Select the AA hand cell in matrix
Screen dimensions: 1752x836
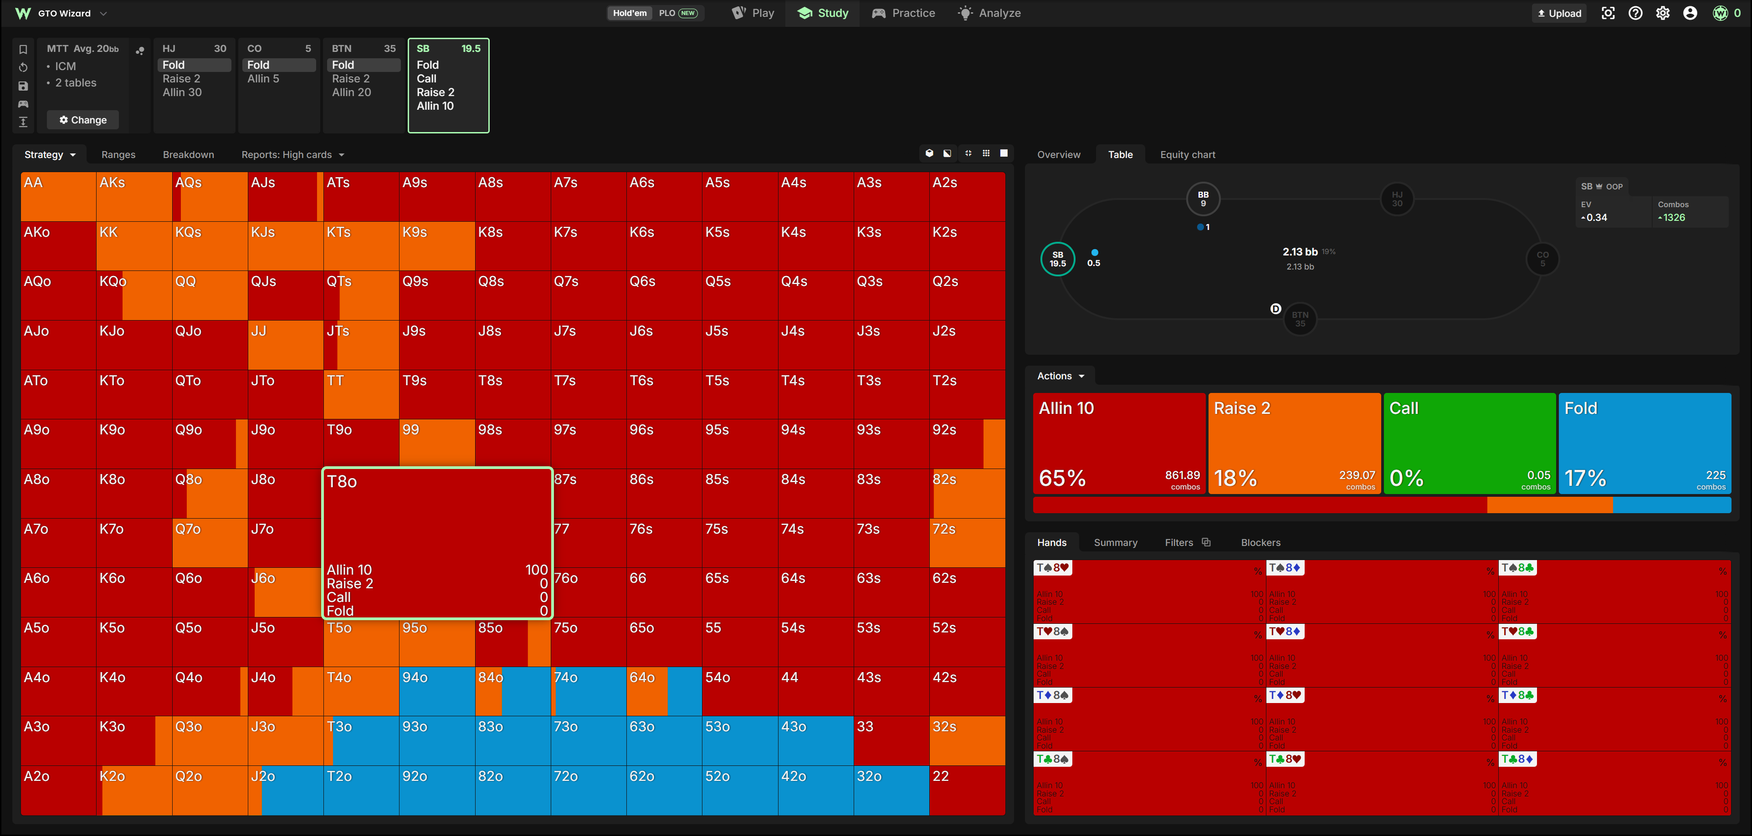[x=58, y=196]
